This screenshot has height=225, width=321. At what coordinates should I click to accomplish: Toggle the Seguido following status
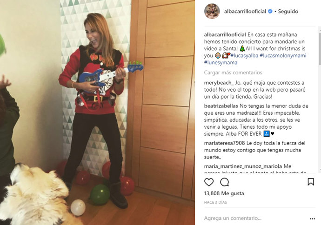pyautogui.click(x=288, y=12)
